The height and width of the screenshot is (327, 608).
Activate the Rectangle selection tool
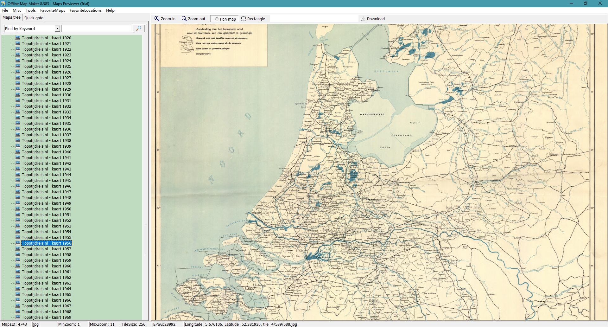coord(244,19)
